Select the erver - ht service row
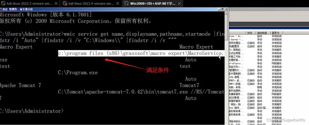 256,36
